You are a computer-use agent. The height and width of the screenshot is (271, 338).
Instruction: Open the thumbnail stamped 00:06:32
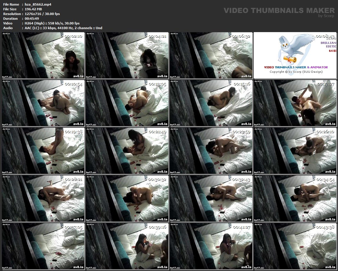[x=211, y=55]
